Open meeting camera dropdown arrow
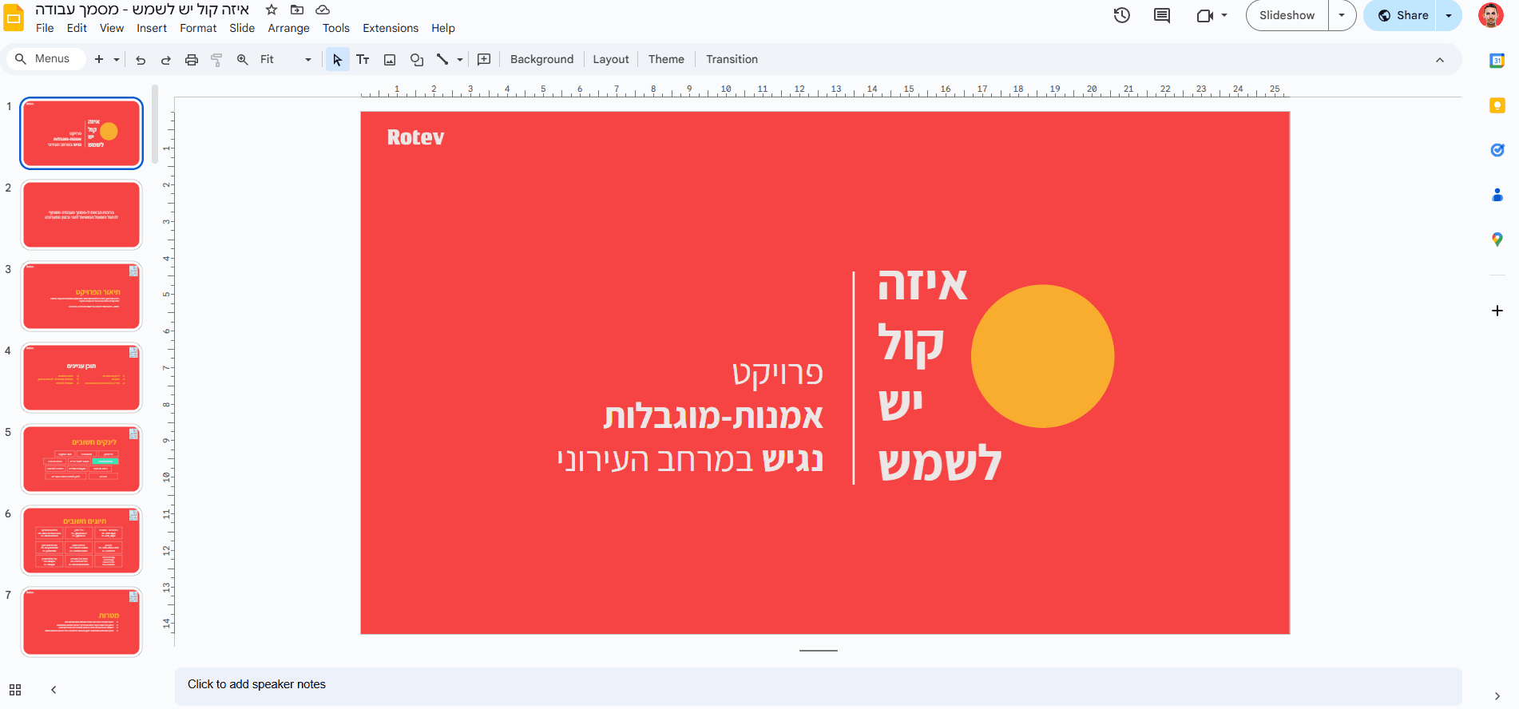This screenshot has width=1519, height=709. [x=1224, y=15]
